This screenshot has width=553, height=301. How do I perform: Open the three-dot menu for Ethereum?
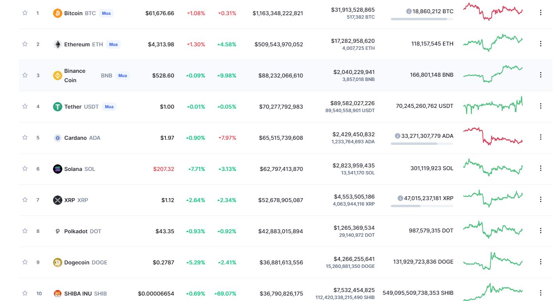pos(541,44)
